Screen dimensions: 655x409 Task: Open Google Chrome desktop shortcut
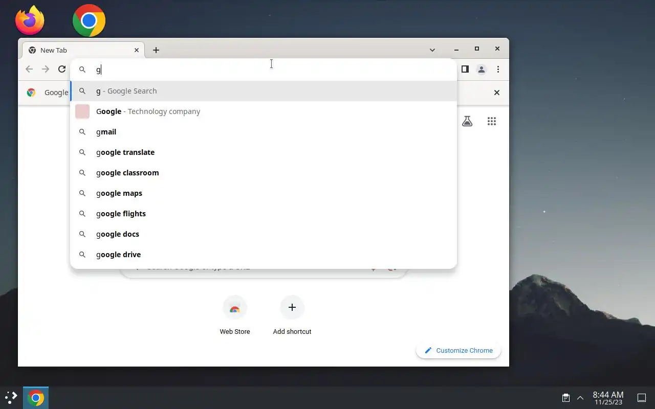tap(89, 20)
